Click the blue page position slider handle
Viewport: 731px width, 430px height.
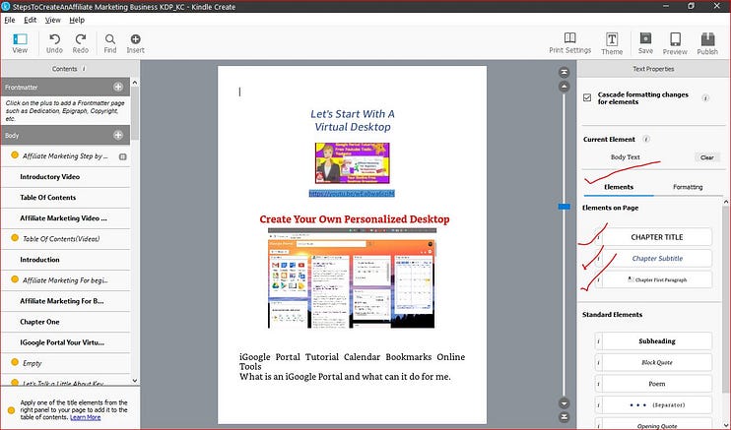tap(565, 207)
